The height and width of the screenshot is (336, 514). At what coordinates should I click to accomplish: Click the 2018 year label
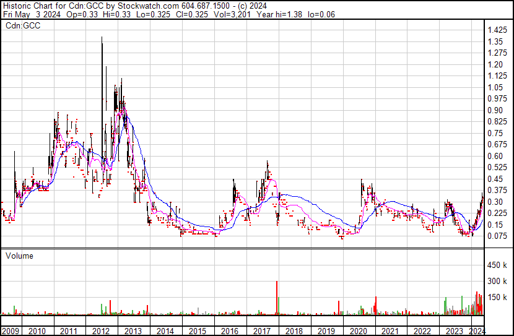294,331
